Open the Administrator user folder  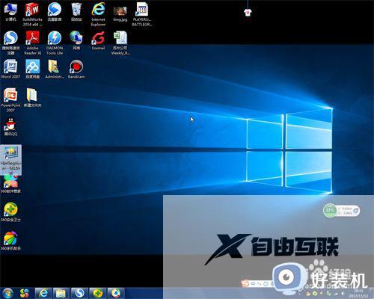[x=54, y=70]
